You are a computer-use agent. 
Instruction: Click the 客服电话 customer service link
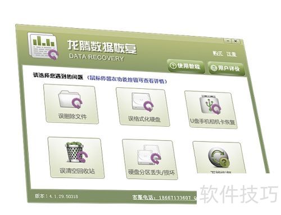[165, 198]
